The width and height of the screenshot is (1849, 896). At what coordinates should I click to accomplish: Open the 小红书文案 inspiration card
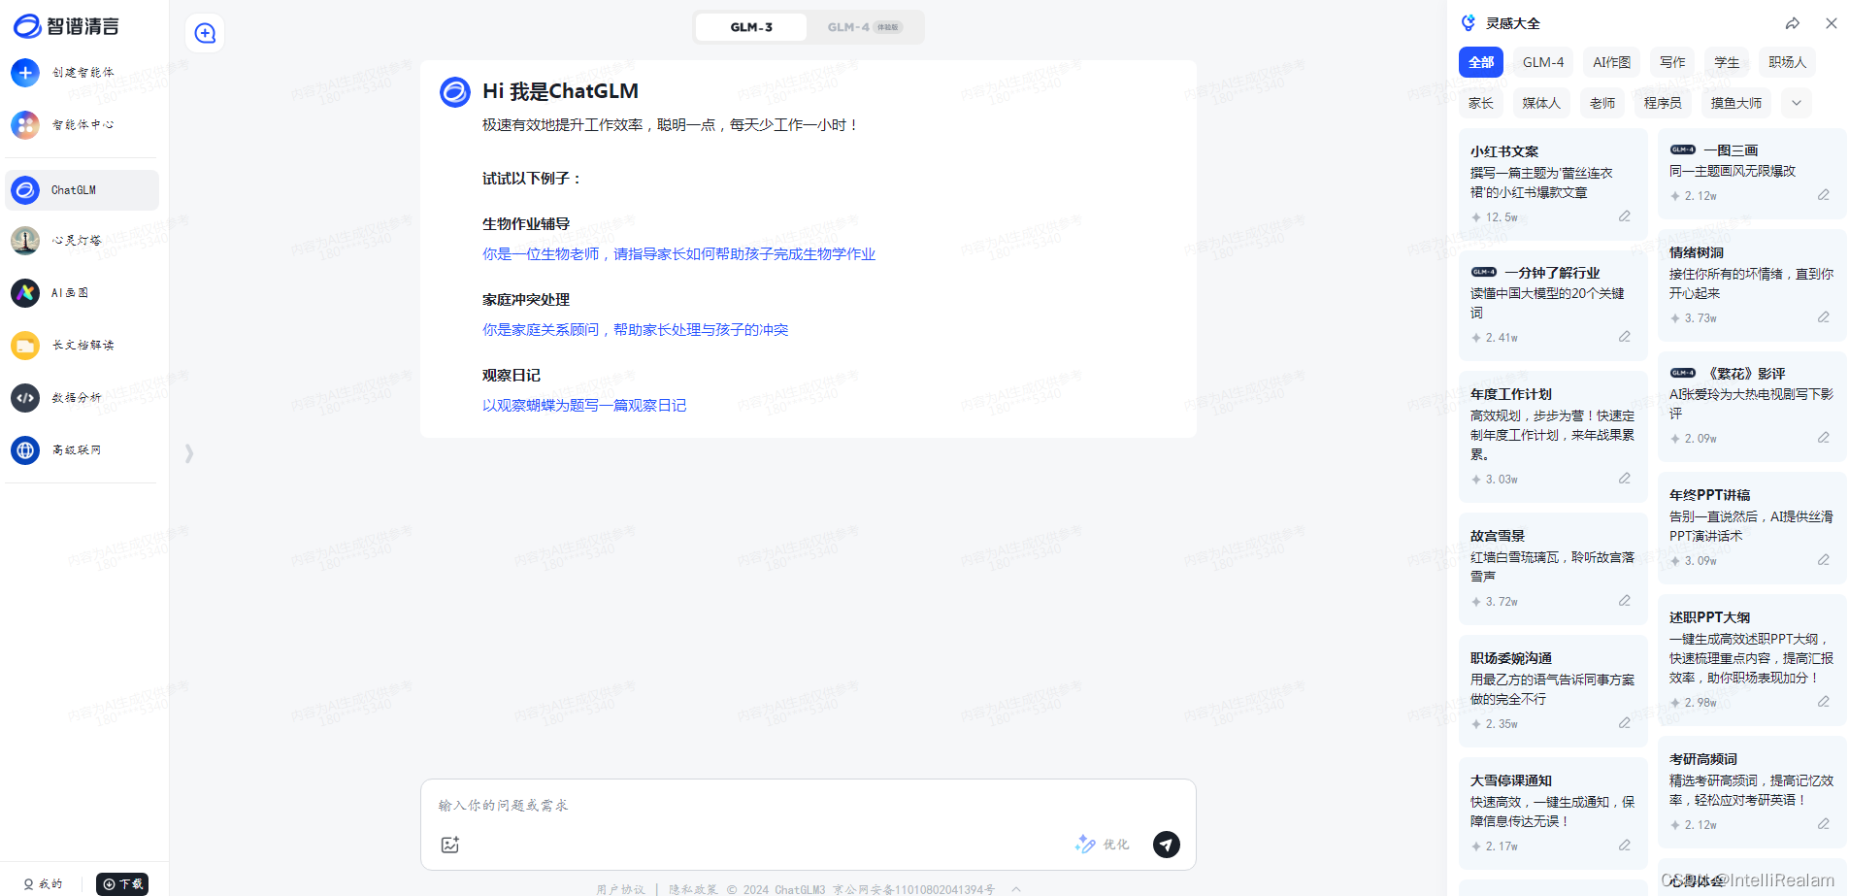coord(1553,184)
